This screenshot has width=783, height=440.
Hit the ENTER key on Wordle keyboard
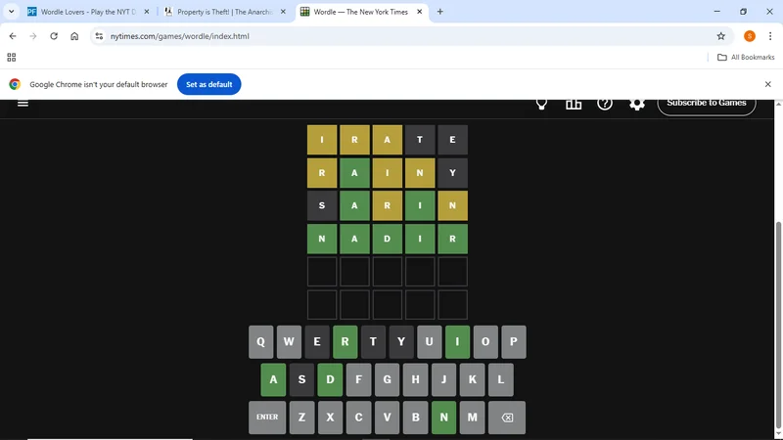267,418
